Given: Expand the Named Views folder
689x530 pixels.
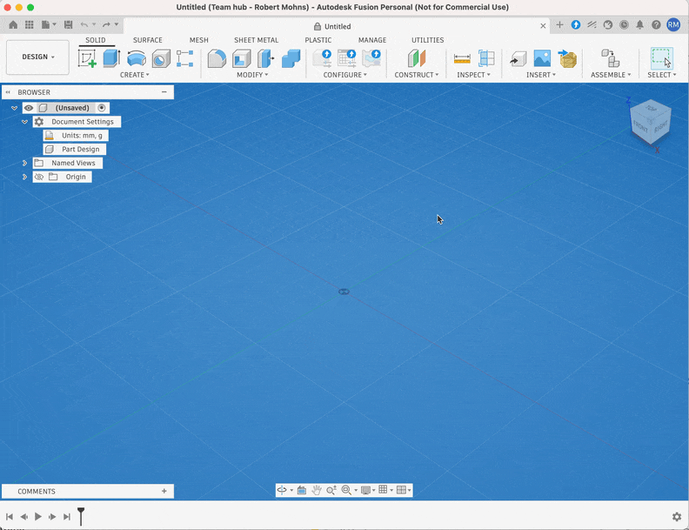Looking at the screenshot, I should tap(24, 163).
